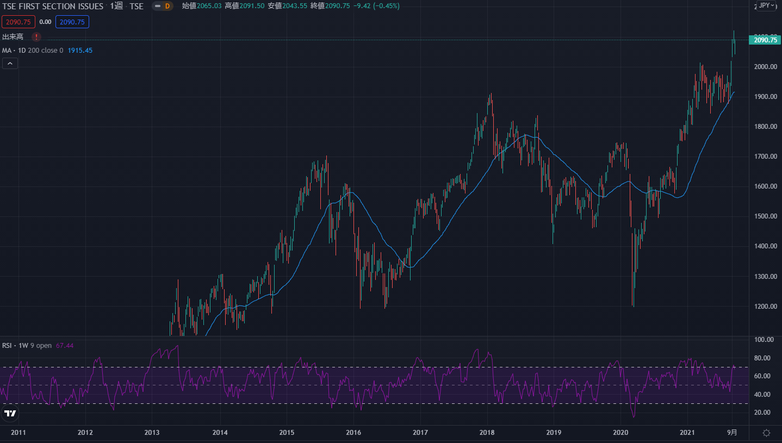Select the MA 1D 200 close indicator legend
The image size is (782, 443).
tap(33, 50)
